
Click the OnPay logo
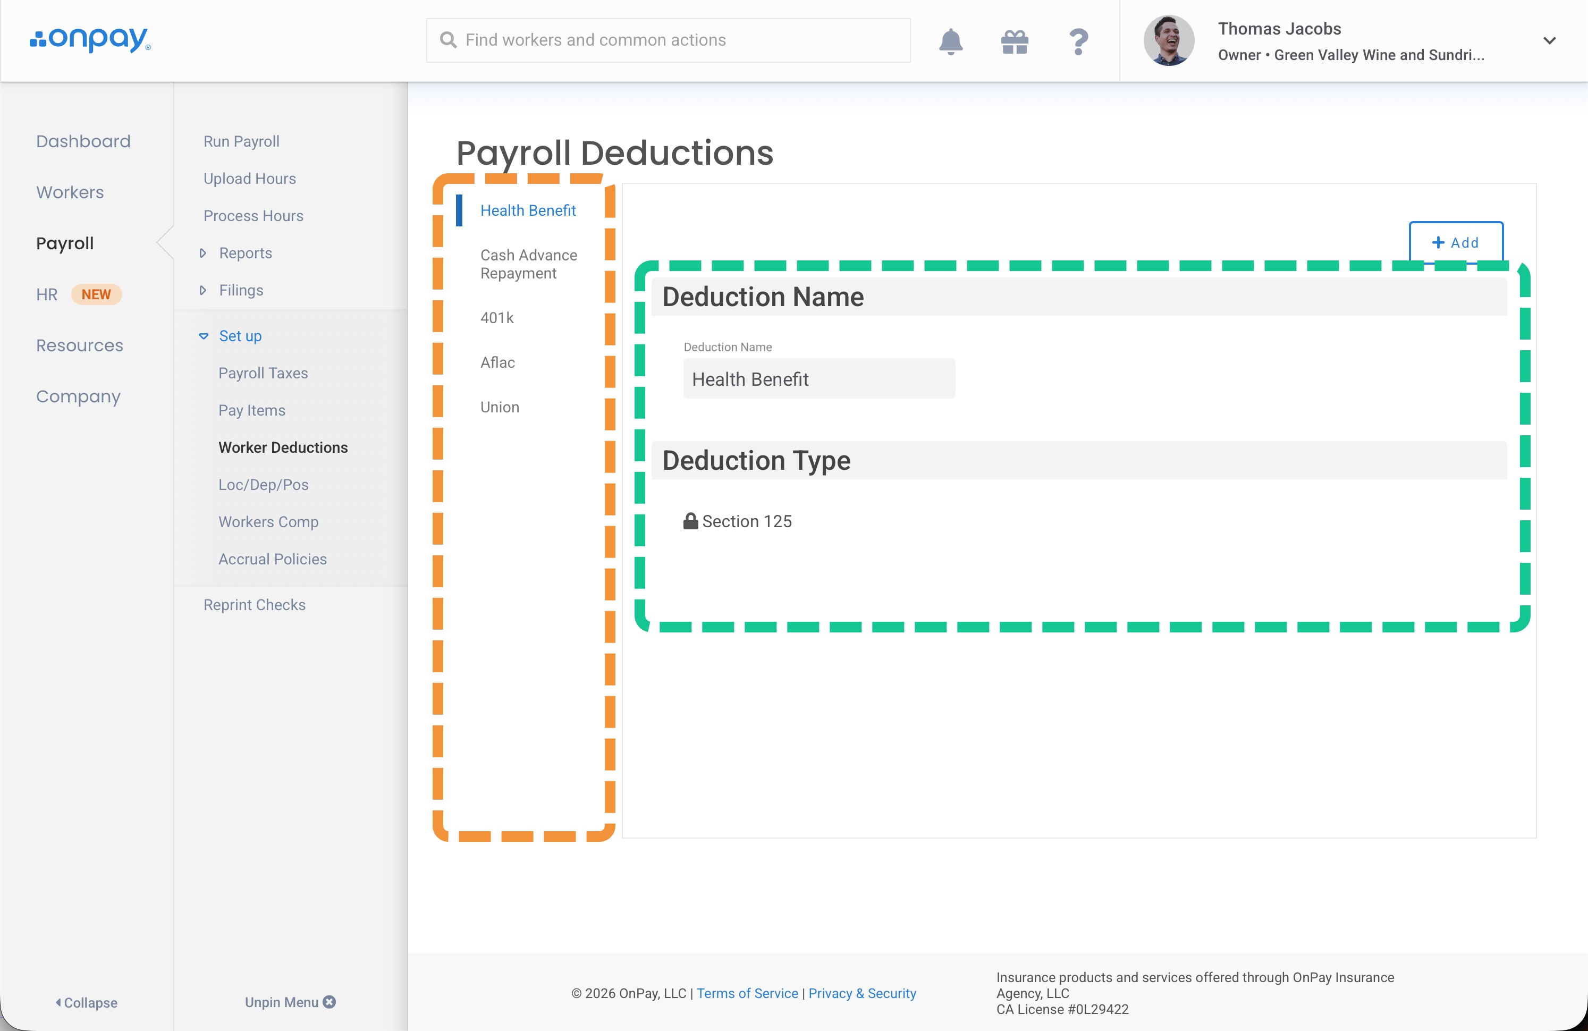[91, 39]
